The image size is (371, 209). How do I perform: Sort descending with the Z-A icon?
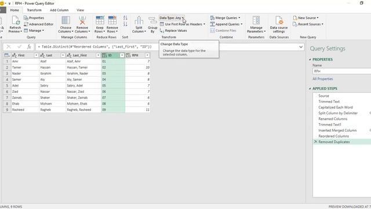pos(125,24)
